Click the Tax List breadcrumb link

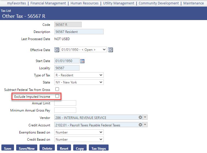(x=5, y=11)
